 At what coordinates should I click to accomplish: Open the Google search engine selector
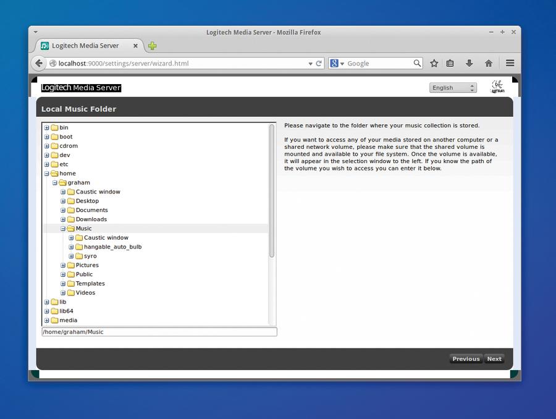click(x=337, y=63)
